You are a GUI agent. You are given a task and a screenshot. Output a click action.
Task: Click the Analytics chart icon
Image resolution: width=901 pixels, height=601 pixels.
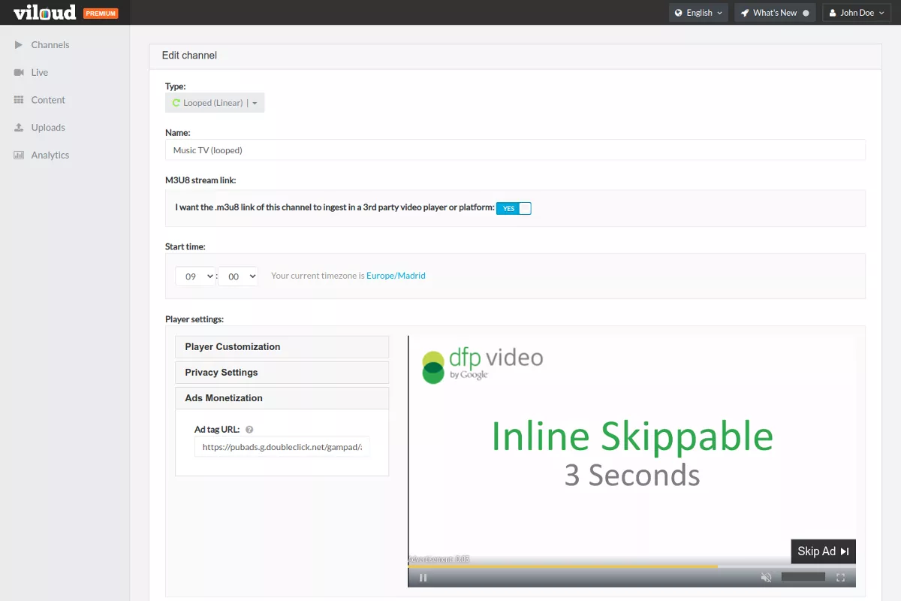coord(19,156)
